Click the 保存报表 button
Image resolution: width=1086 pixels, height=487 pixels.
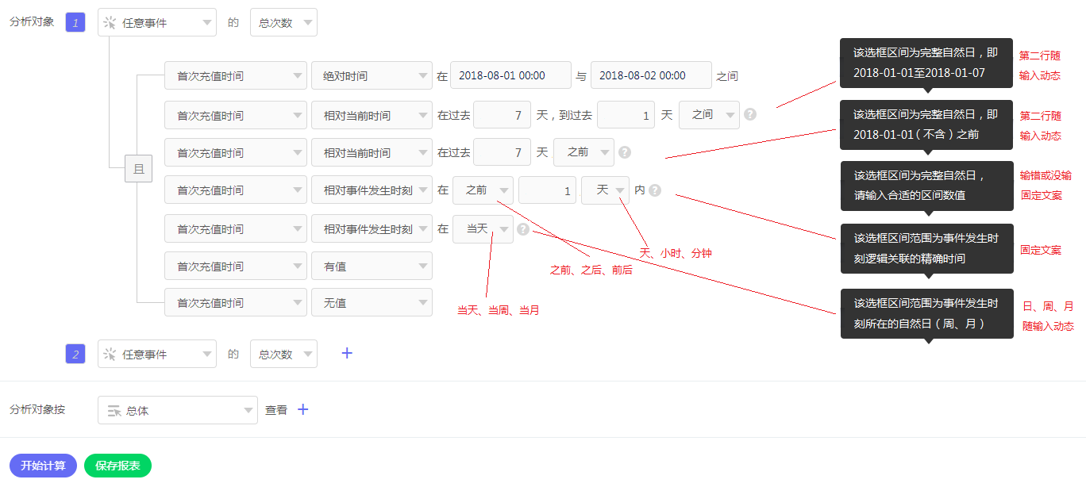(117, 466)
